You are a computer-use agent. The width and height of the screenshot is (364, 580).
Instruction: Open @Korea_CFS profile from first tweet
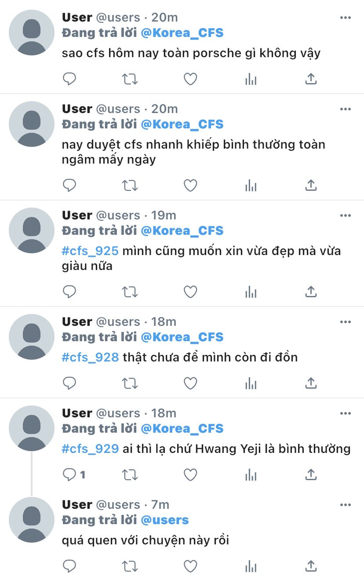point(182,33)
